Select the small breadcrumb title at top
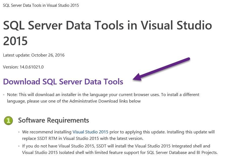The image size is (232, 158). point(41,5)
